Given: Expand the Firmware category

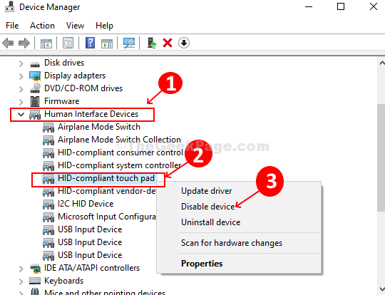Looking at the screenshot, I should 21,102.
